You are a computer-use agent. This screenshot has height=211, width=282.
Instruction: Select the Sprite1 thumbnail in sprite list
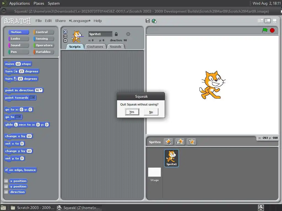pyautogui.click(x=171, y=158)
